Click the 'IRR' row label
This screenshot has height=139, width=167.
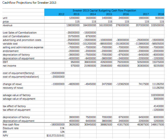pos(5,132)
